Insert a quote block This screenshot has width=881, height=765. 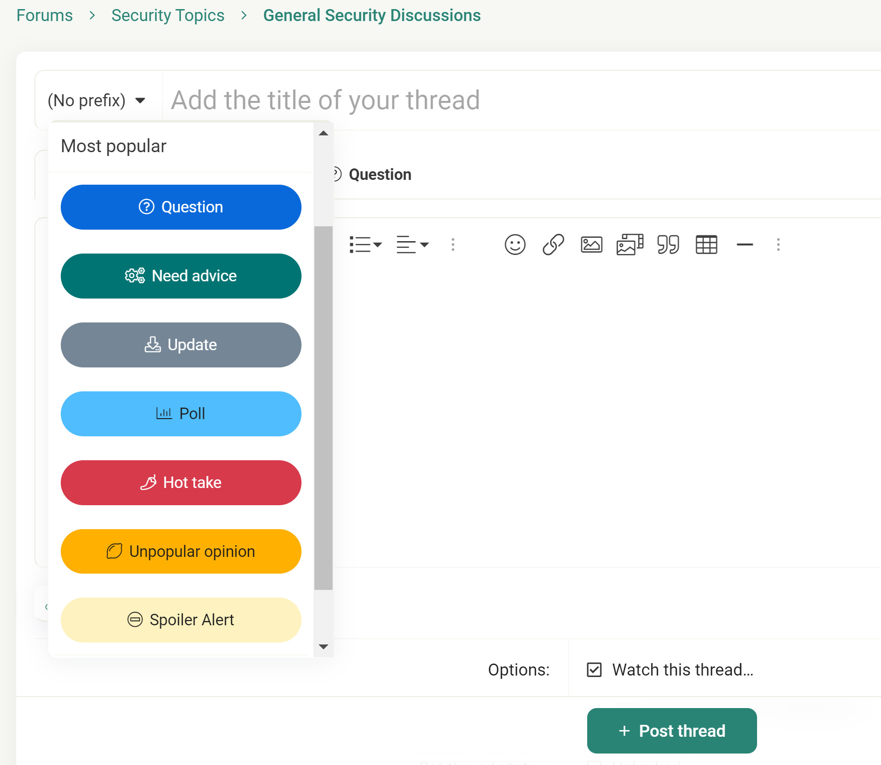668,244
